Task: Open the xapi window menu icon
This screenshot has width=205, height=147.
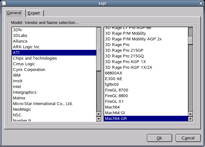Action: (x=4, y=3)
